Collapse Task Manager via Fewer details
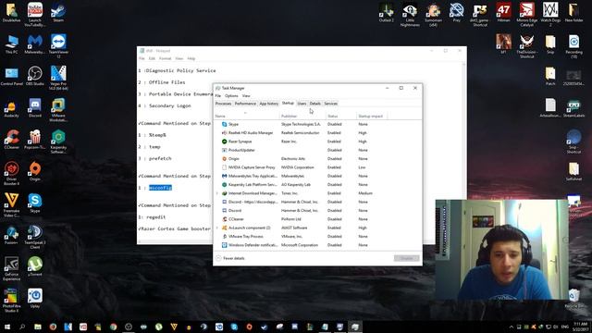This screenshot has width=592, height=333. click(x=230, y=258)
